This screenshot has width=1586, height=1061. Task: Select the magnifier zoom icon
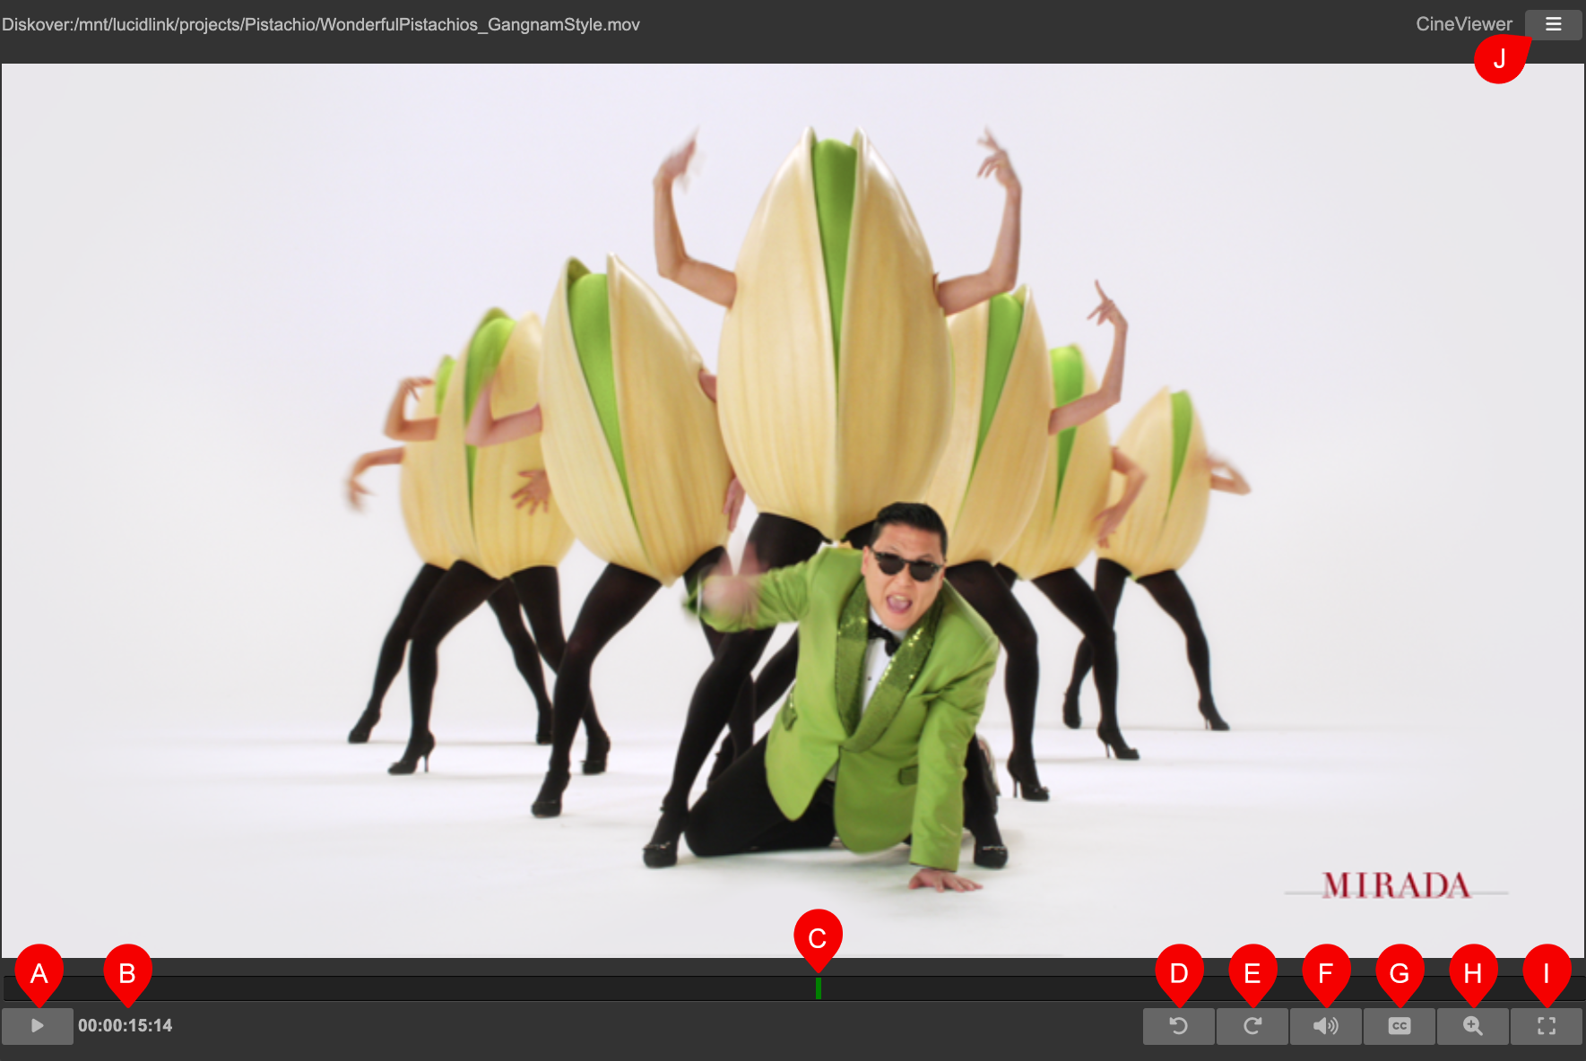tap(1472, 1026)
